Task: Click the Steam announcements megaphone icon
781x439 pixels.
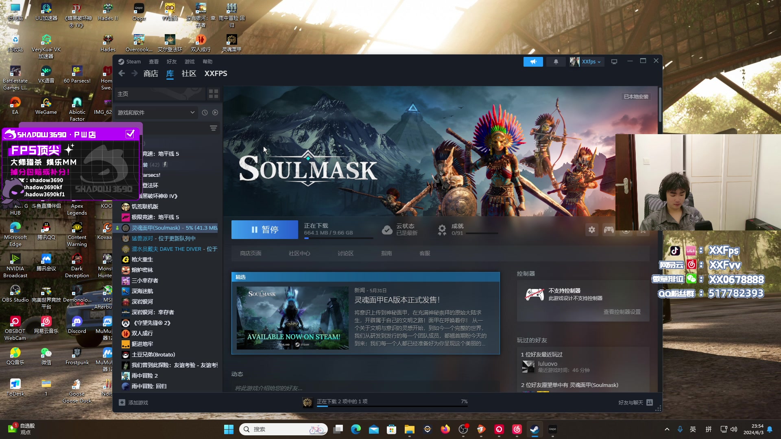Action: click(x=533, y=62)
